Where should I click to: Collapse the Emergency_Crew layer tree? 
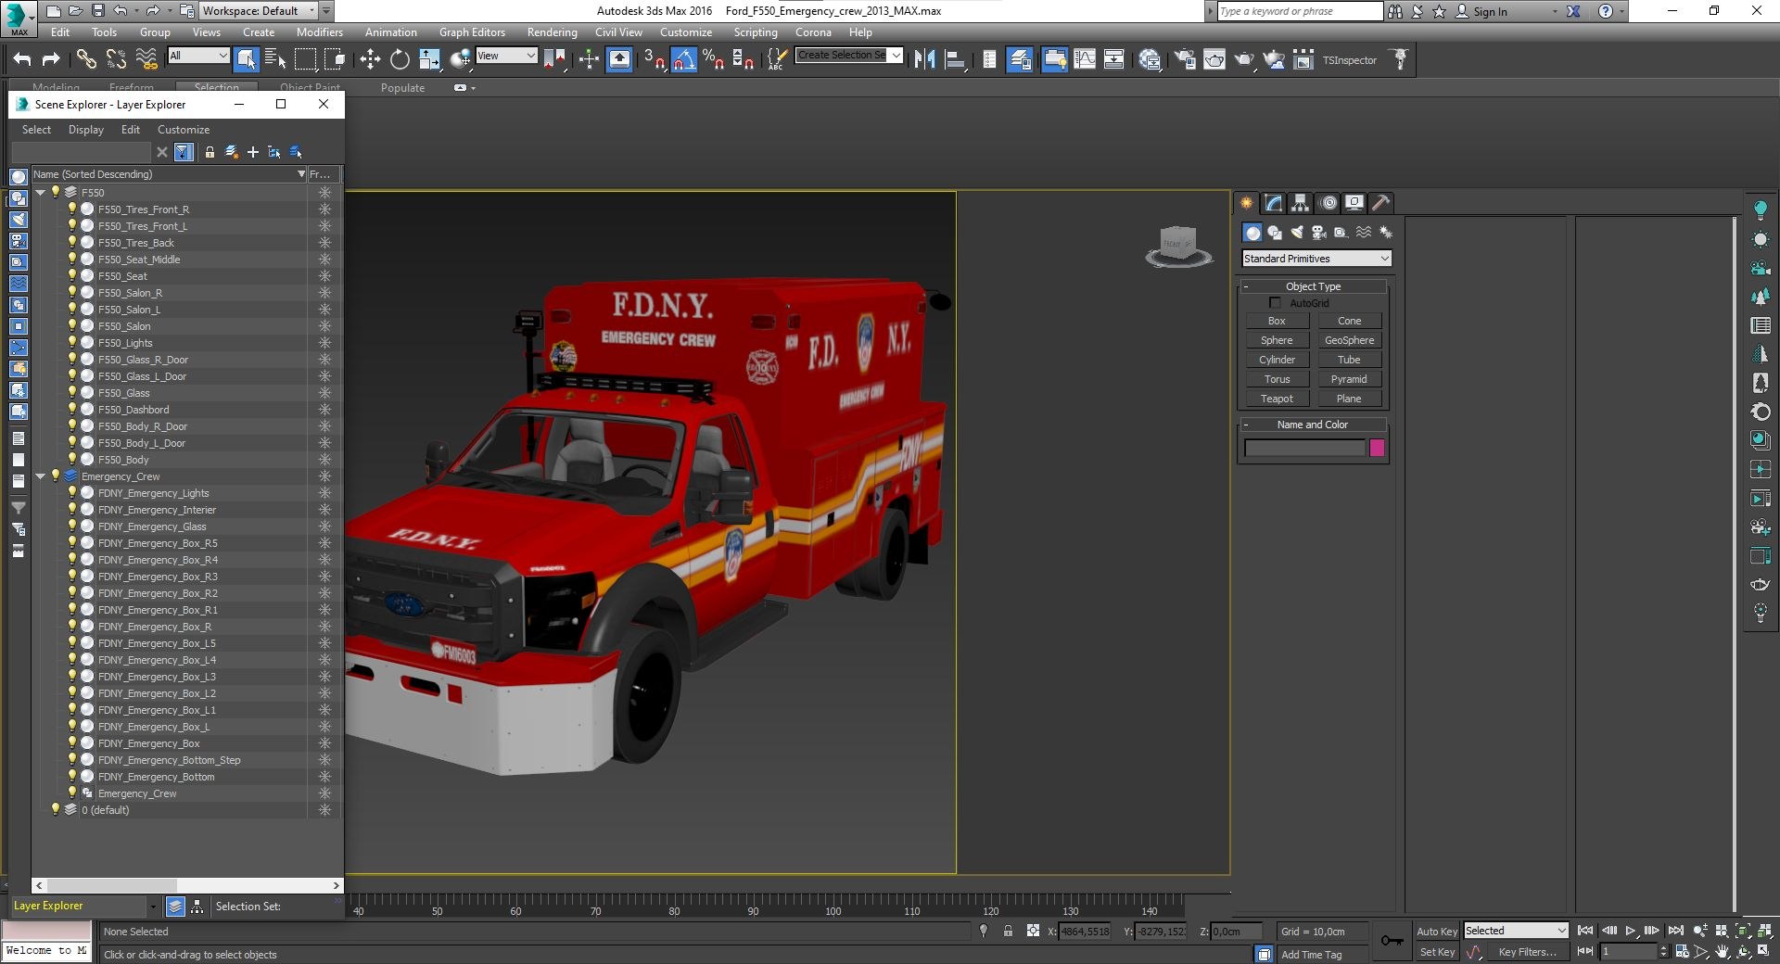tap(41, 476)
